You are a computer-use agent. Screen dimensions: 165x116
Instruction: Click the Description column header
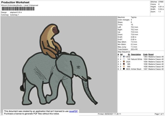[136, 54]
